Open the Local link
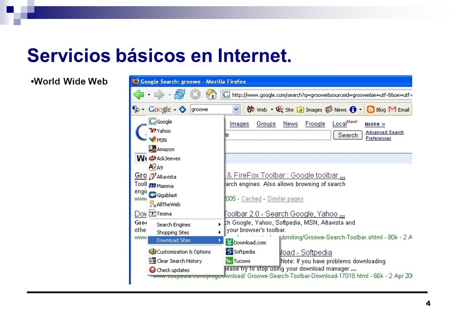 (340, 124)
